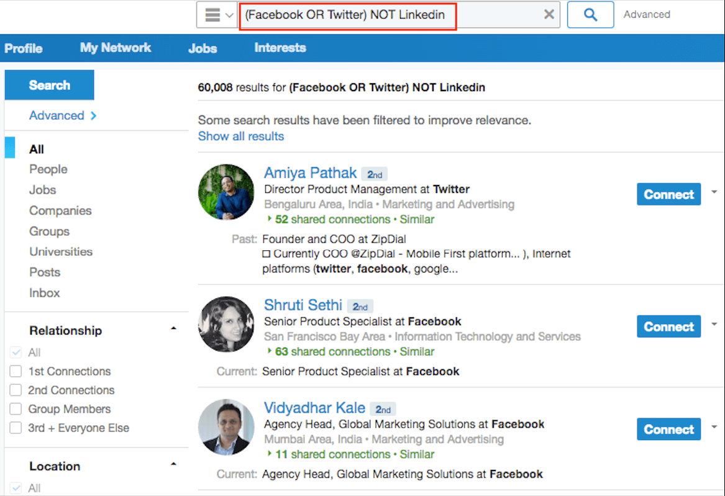Screen dimensions: 725x496
Task: Open Vidyadhar Kale's profile name link
Action: pos(314,408)
